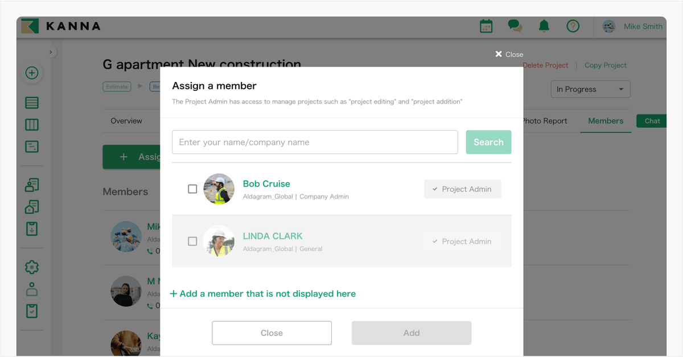Switch to the Members tab

(x=606, y=121)
